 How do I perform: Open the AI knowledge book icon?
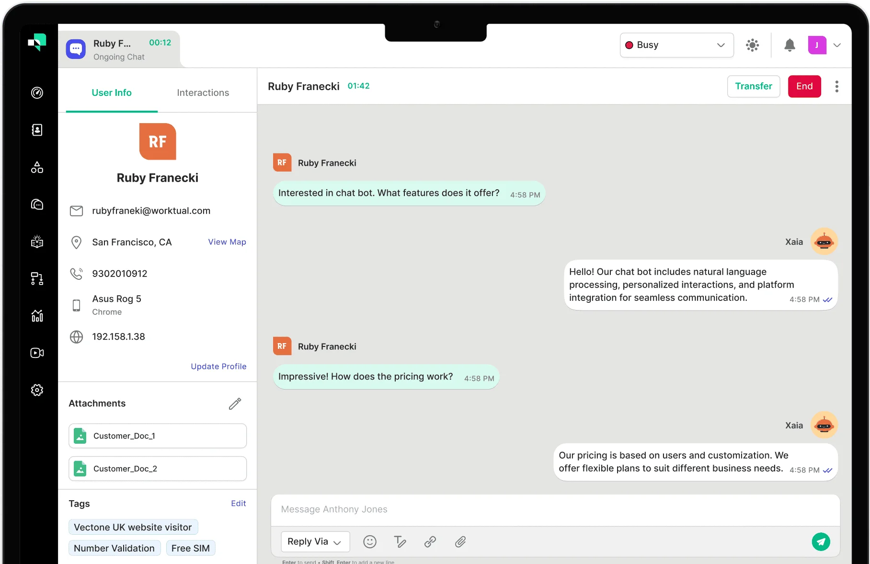click(x=37, y=242)
